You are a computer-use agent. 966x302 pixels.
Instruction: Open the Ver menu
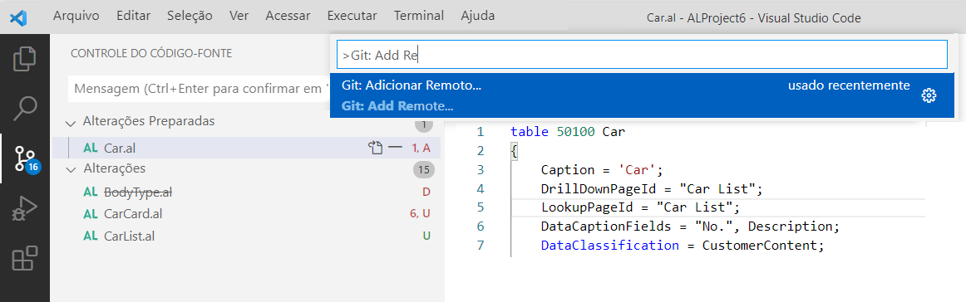click(x=239, y=16)
